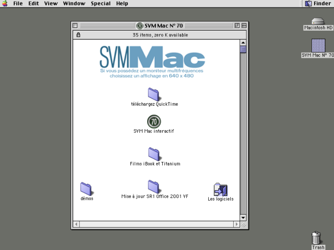This screenshot has height=250, width=334.
Task: Click the window resize grip corner
Action: [x=243, y=224]
